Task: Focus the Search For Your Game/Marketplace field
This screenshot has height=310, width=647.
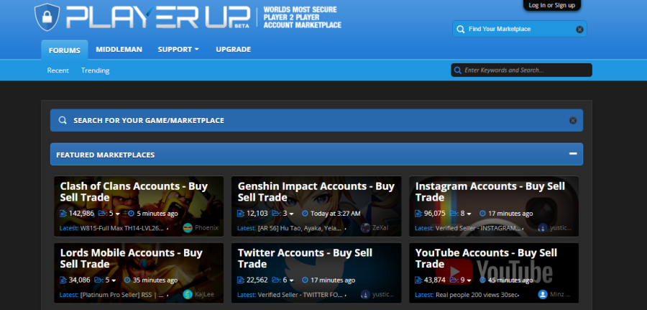Action: click(x=316, y=121)
